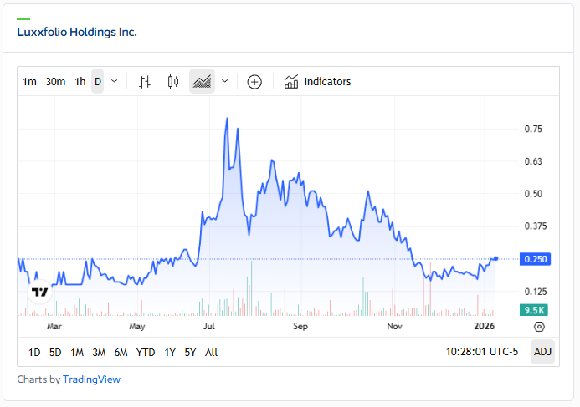Open the TradingView link
The width and height of the screenshot is (580, 407).
(x=91, y=379)
